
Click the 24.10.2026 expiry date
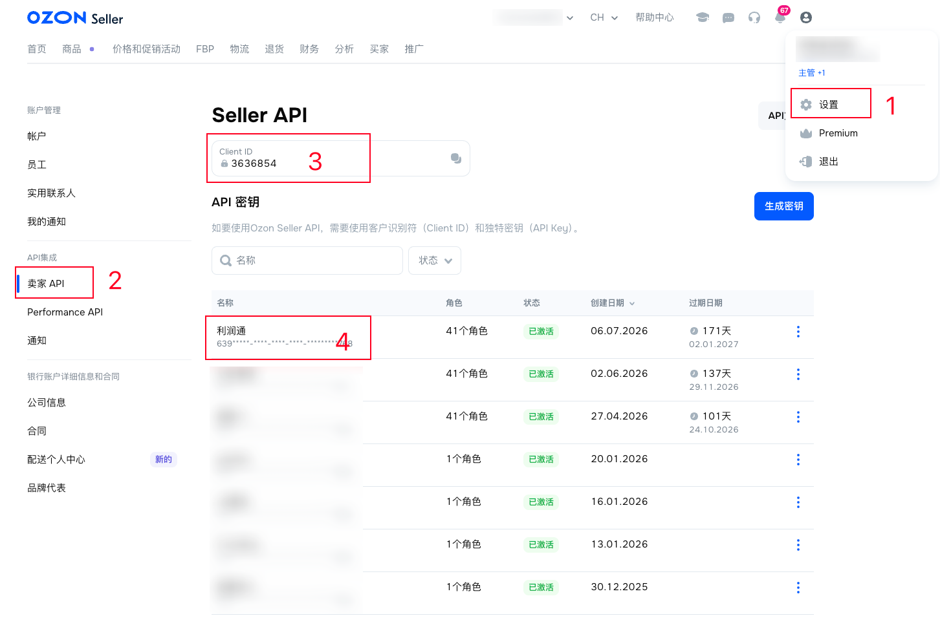pos(714,430)
